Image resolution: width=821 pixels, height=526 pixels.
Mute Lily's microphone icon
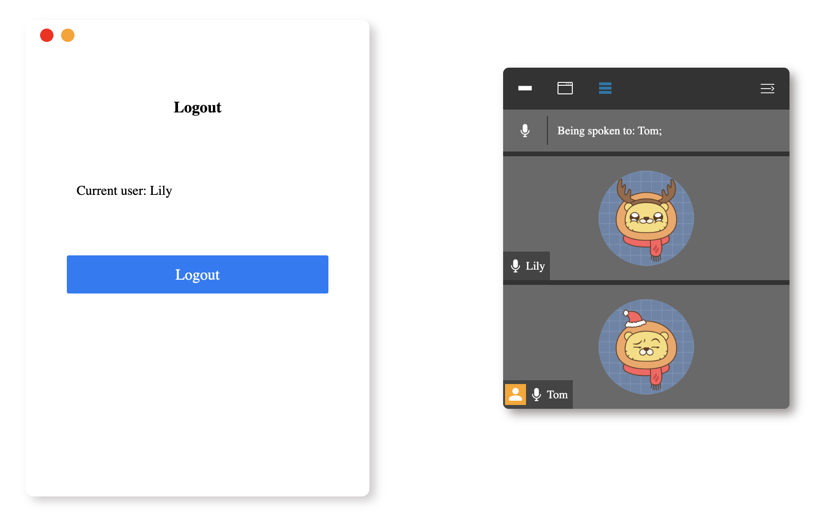coord(516,266)
